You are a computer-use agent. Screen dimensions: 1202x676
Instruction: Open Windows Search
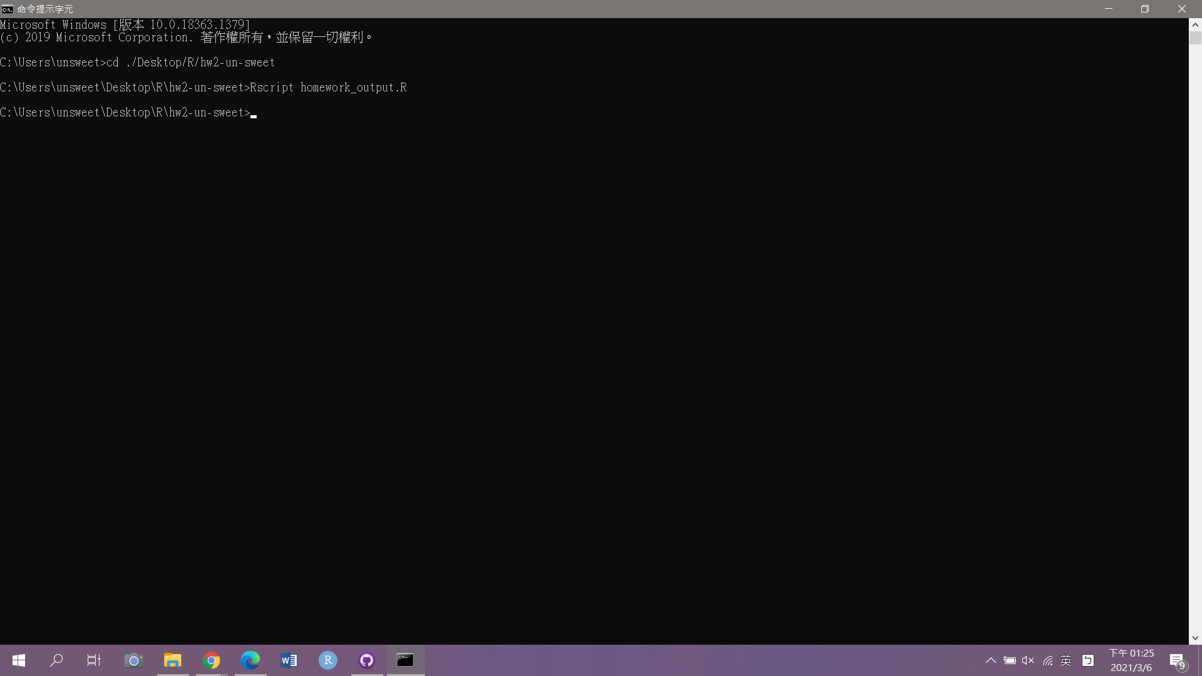coord(56,660)
